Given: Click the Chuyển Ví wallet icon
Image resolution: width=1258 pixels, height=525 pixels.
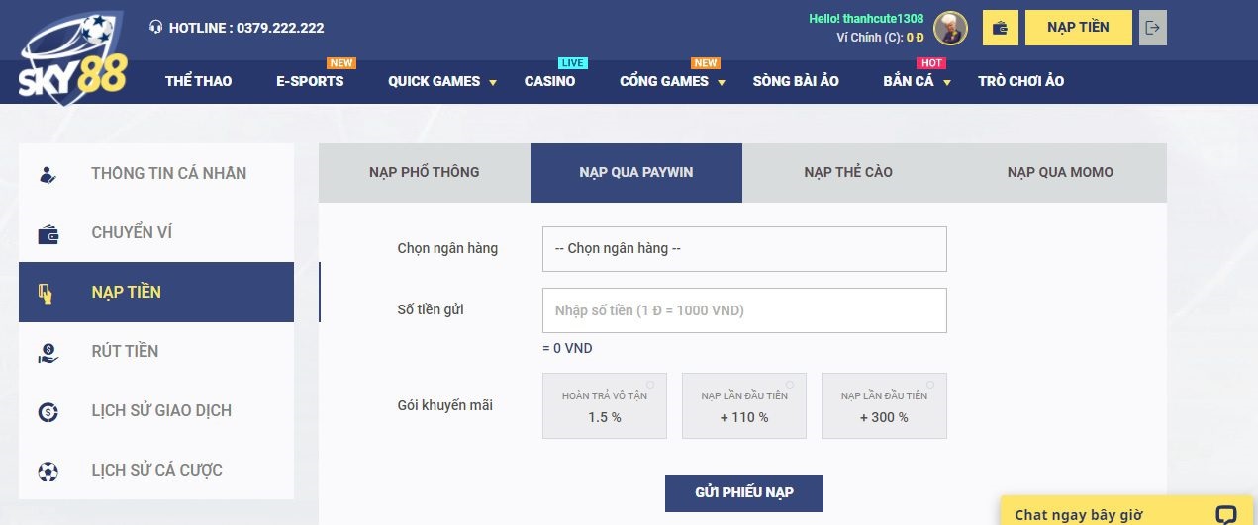Looking at the screenshot, I should 48,233.
